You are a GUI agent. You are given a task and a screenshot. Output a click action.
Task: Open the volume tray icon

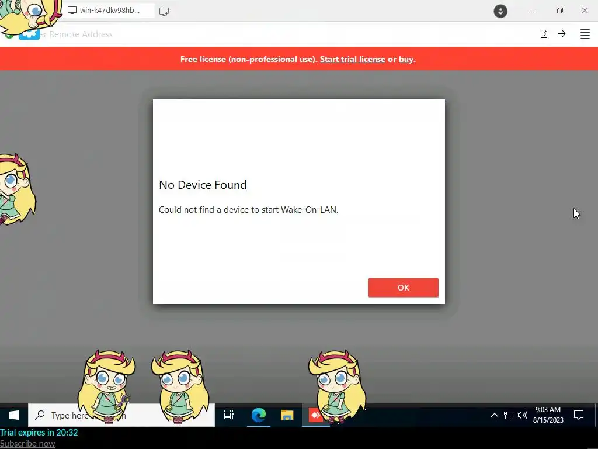pyautogui.click(x=523, y=415)
